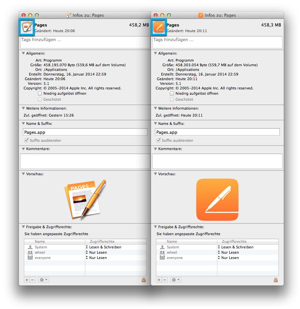The width and height of the screenshot is (300, 309).
Task: Remove a user with minus button in right window
Action: [165, 280]
